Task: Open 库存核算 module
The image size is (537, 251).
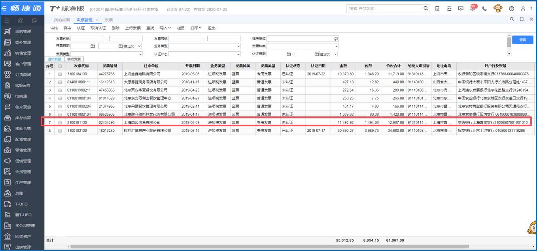Action: click(23, 118)
